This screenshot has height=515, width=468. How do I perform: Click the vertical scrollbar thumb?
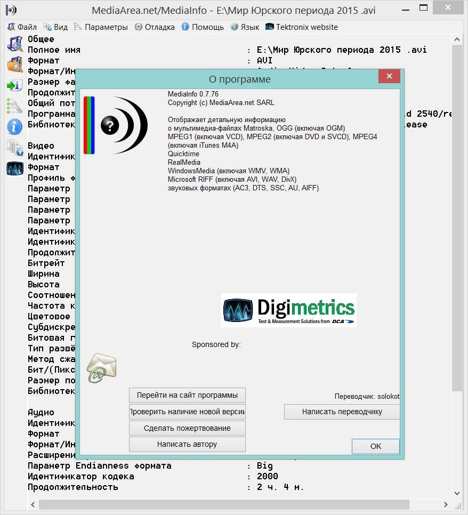[457, 218]
